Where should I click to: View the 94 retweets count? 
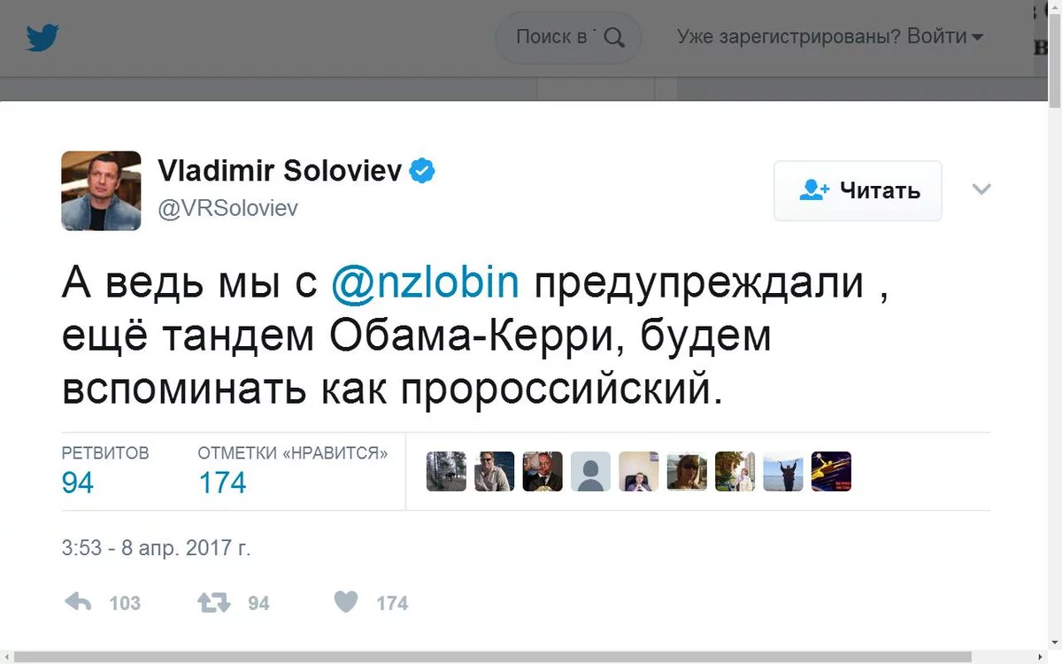78,483
